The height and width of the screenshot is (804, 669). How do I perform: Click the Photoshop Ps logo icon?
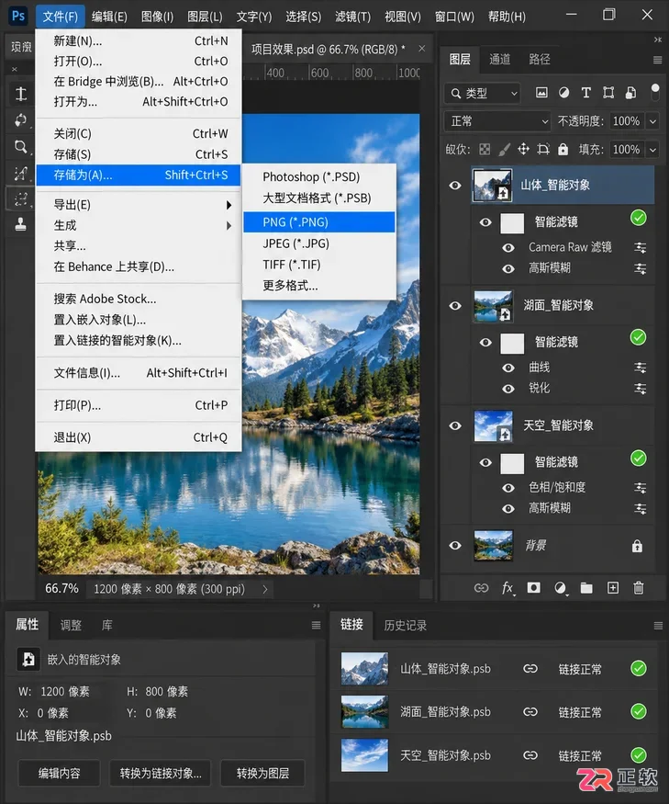point(18,16)
